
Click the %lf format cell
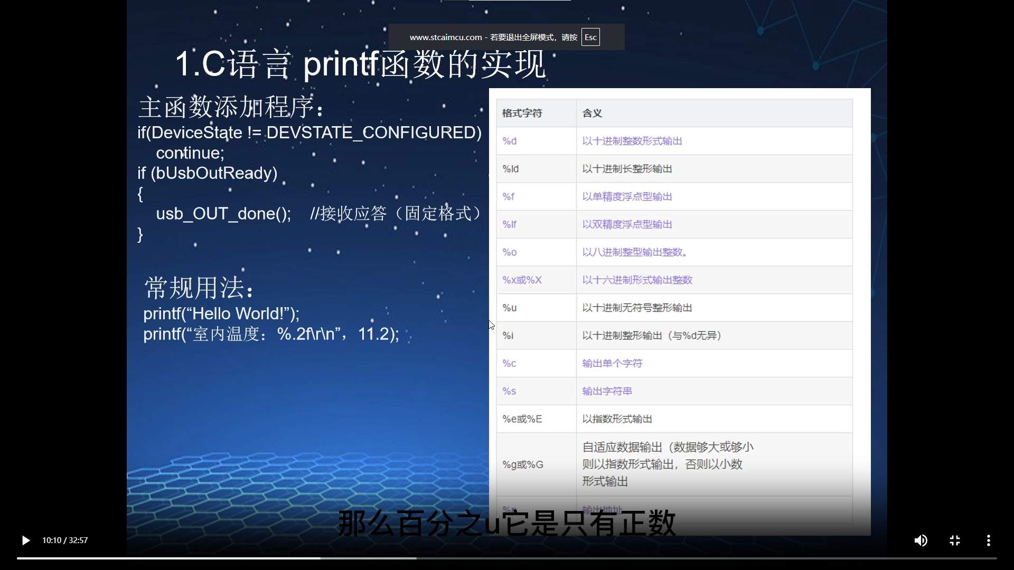(536, 224)
